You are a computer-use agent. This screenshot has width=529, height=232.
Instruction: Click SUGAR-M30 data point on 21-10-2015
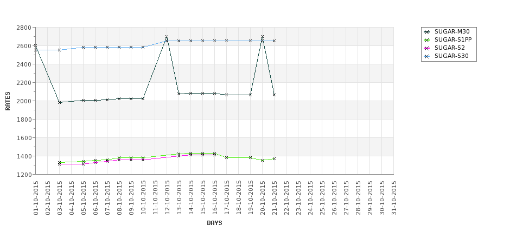tap(275, 95)
